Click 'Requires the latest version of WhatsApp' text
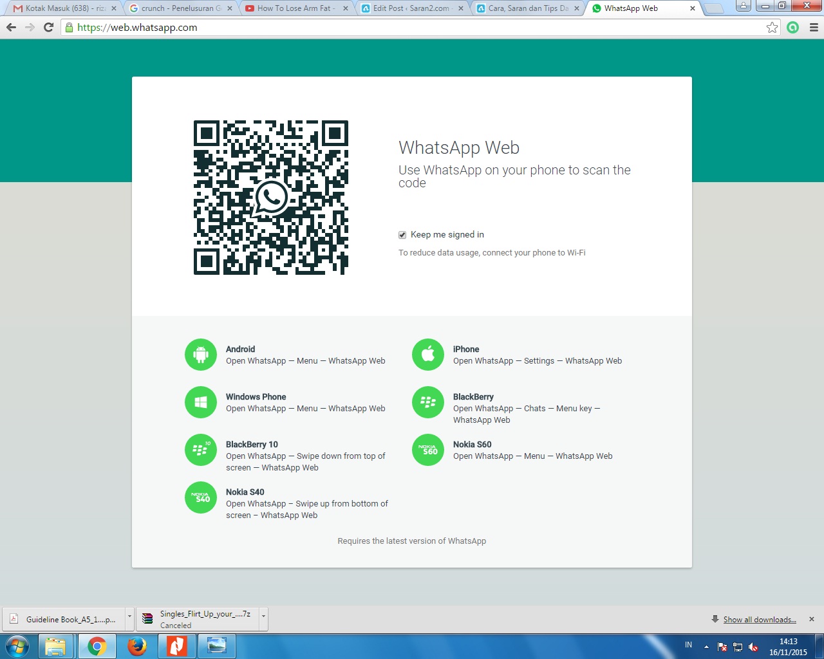Viewport: 824px width, 659px height. coord(412,541)
